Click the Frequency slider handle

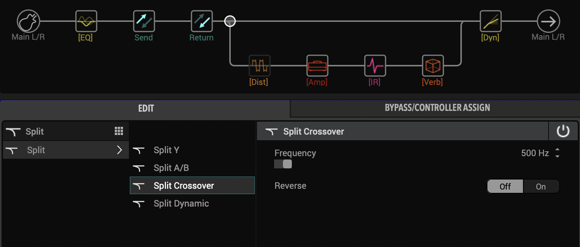287,164
